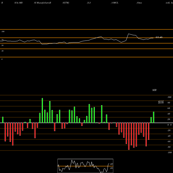Click the "(5,5" parameter text in header
173x173 pixels.
point(89,3)
